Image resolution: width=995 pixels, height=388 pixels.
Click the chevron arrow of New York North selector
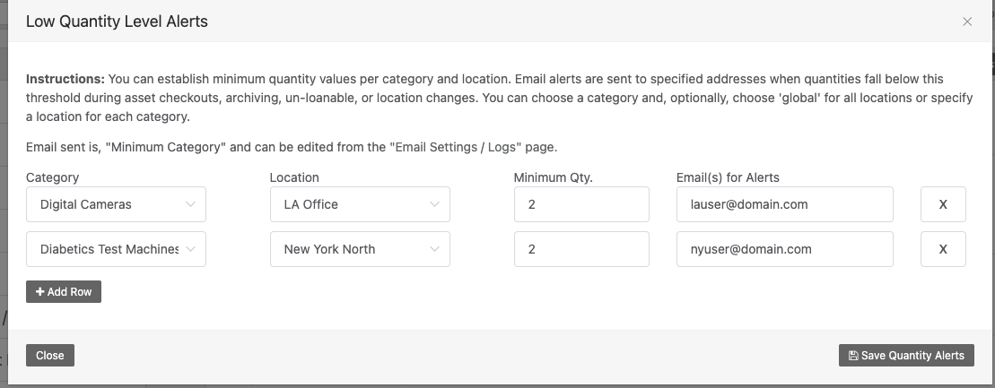[x=434, y=249]
